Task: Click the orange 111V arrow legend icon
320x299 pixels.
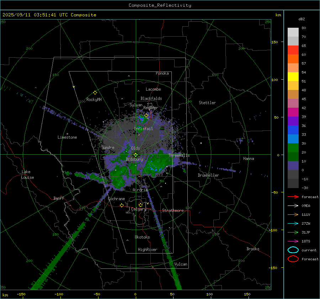Action: coord(293,214)
